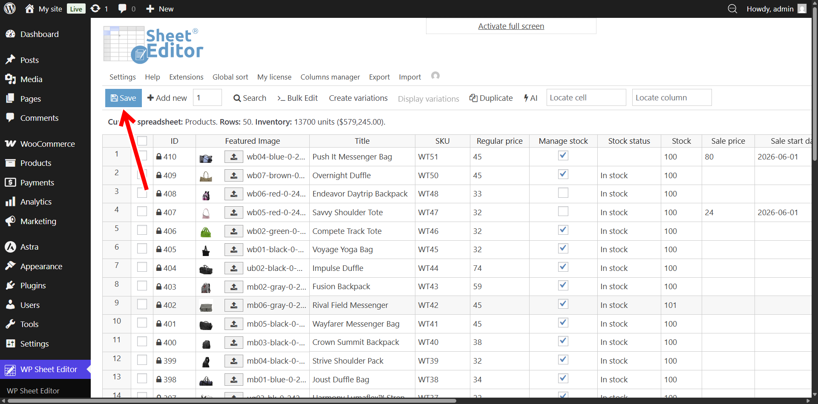Viewport: 818px width, 404px height.
Task: Click the Regular price column header
Action: pos(499,141)
